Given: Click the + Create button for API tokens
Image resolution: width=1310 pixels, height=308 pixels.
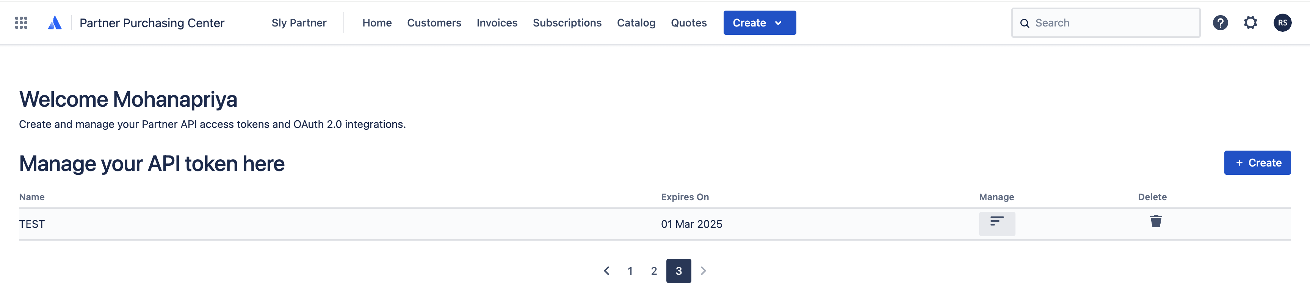Looking at the screenshot, I should tap(1257, 162).
